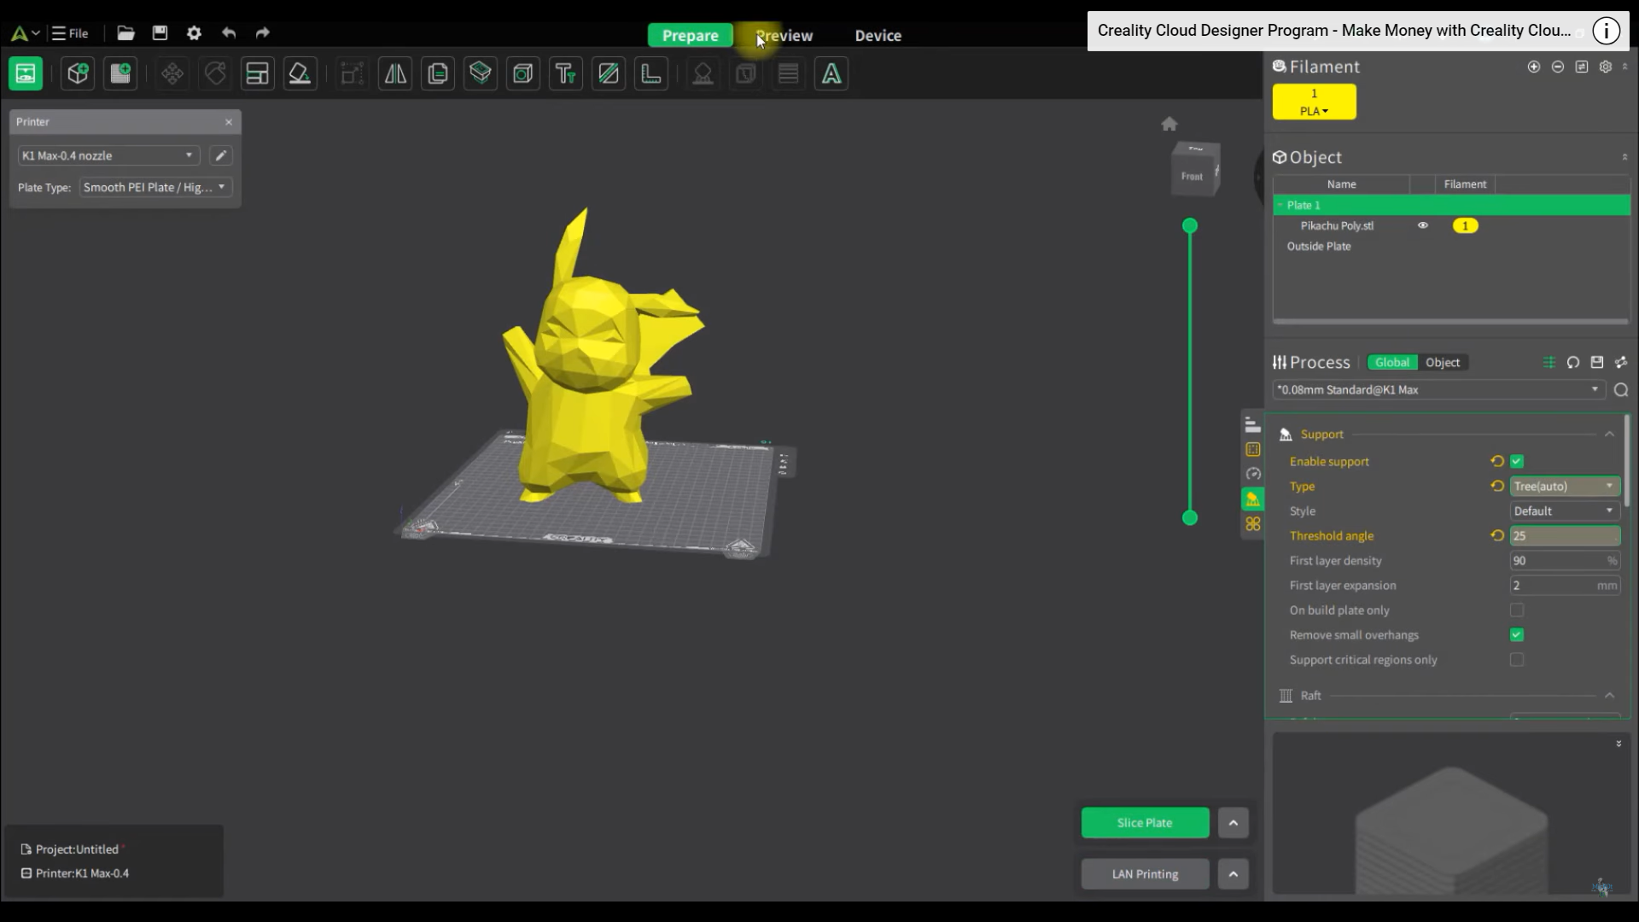Open support Style Default dropdown
1639x922 pixels.
[1565, 511]
